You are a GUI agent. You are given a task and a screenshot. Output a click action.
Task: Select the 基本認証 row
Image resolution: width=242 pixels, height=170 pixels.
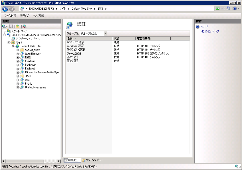pos(128,57)
